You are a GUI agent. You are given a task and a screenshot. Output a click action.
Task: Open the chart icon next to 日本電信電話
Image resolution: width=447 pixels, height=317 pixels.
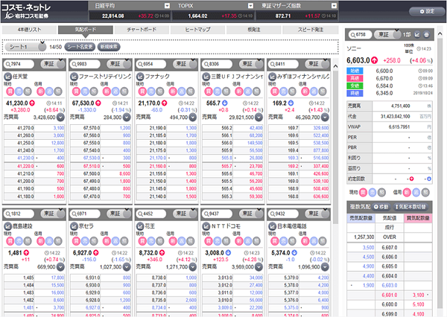[272, 226]
